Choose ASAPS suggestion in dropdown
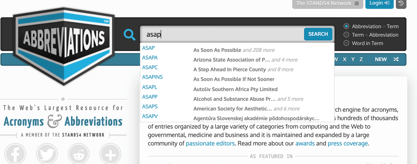 point(150,106)
